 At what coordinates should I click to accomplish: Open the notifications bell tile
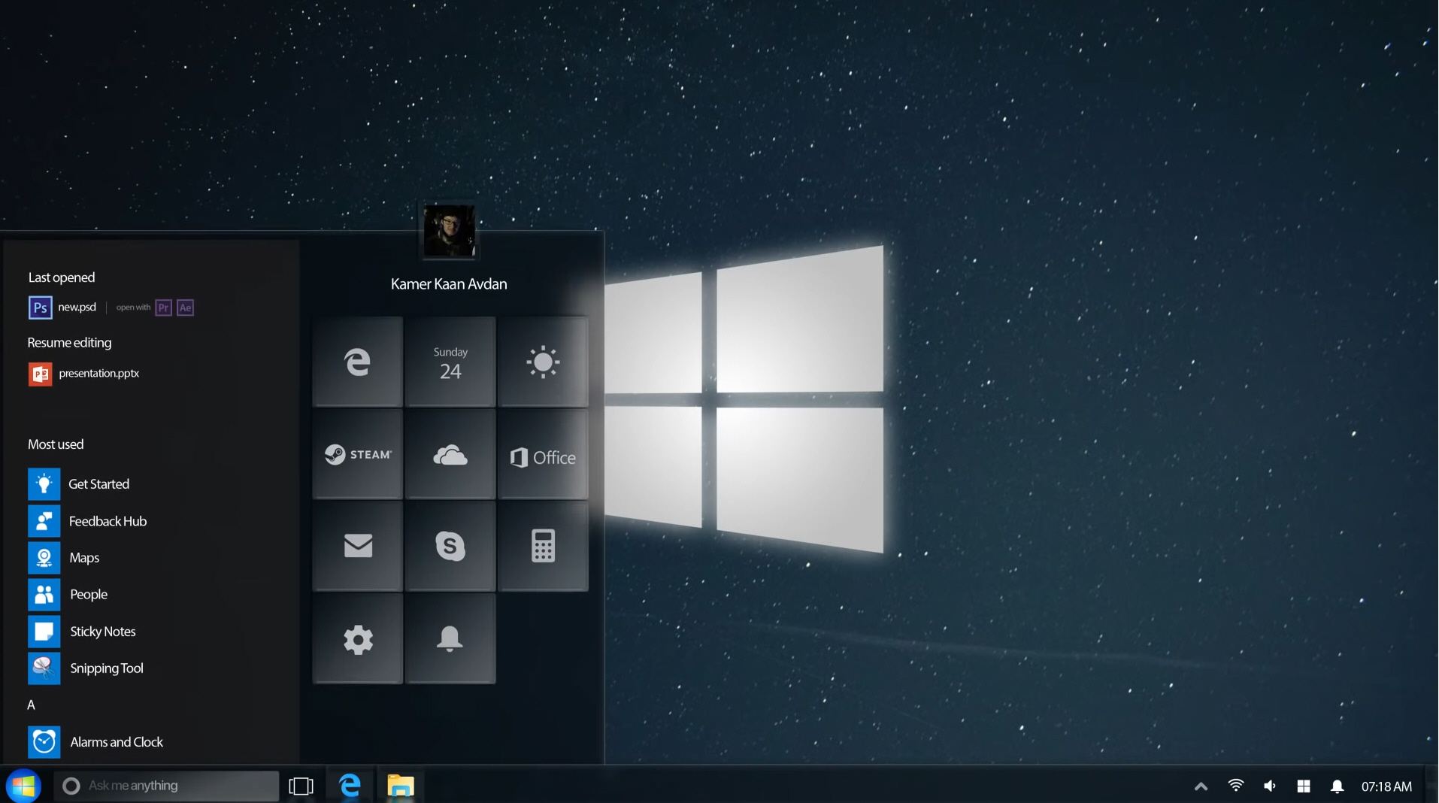point(450,638)
